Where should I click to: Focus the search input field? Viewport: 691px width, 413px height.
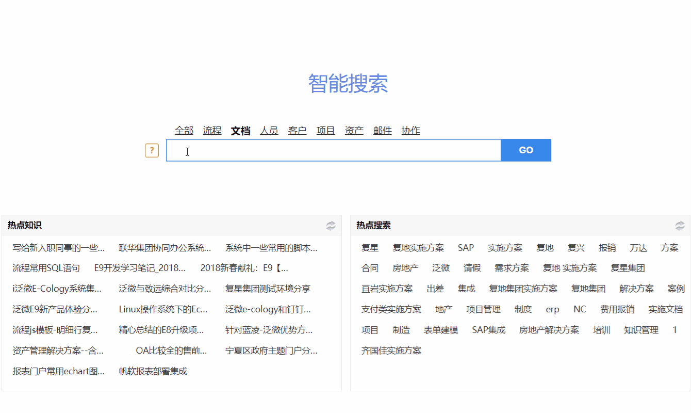click(333, 150)
